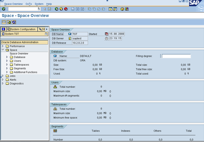Image resolution: width=204 pixels, height=142 pixels.
Task: Click the Last Page toolbar icon
Action: tap(103, 9)
